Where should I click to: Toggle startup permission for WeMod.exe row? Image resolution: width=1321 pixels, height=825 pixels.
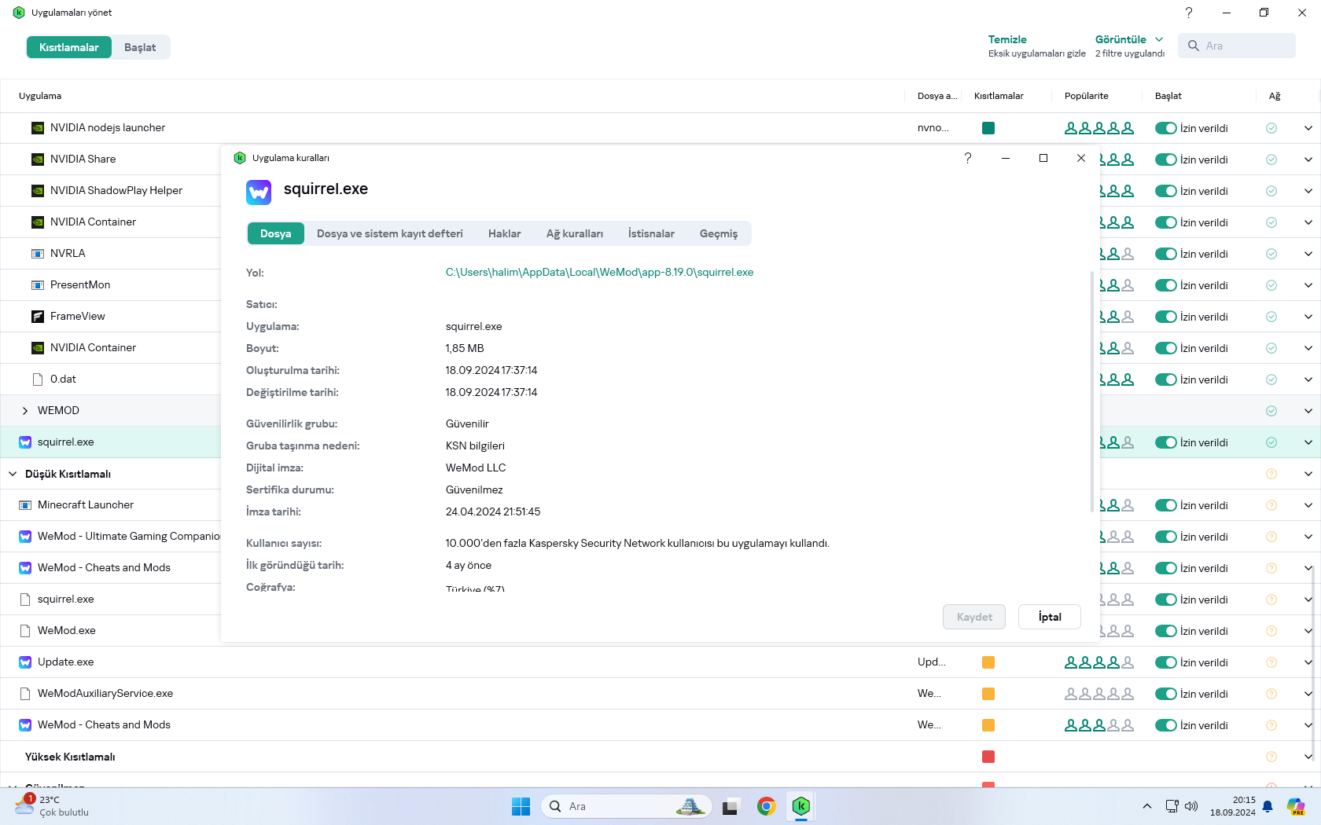[x=1165, y=631]
